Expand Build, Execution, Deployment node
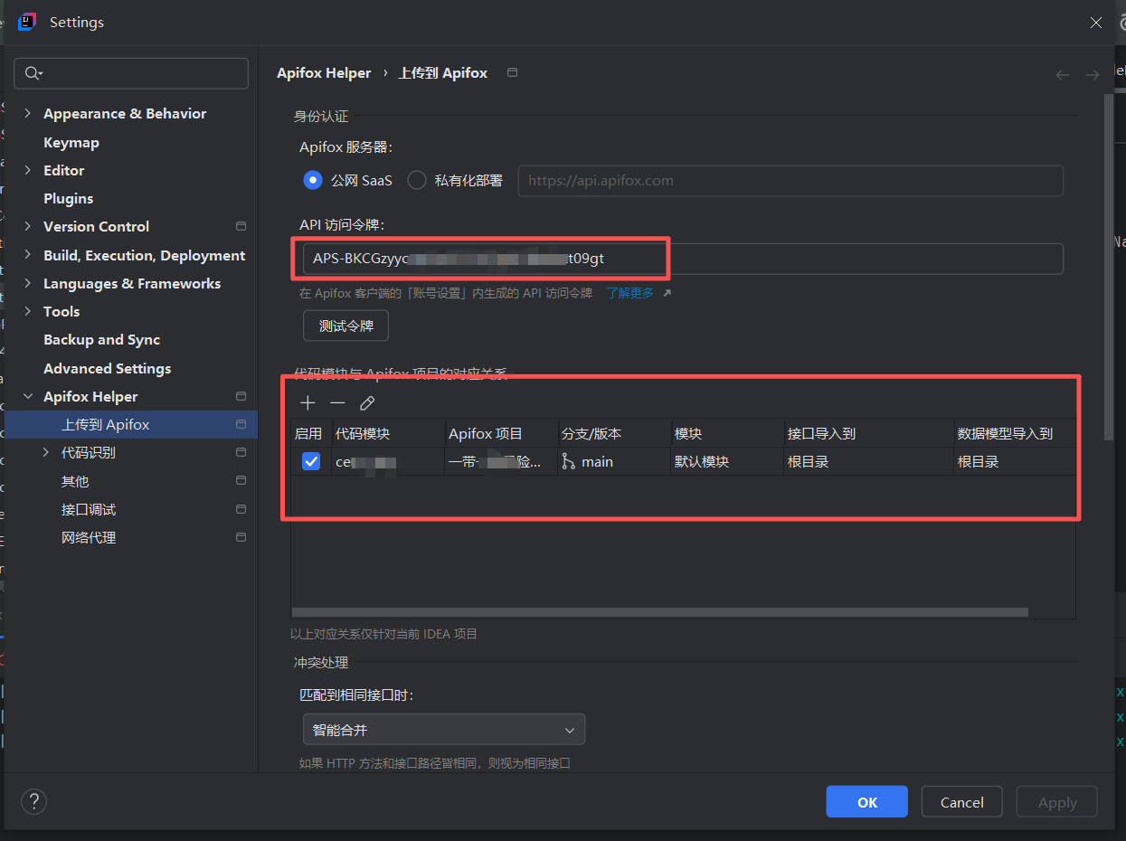This screenshot has width=1126, height=841. [x=27, y=255]
